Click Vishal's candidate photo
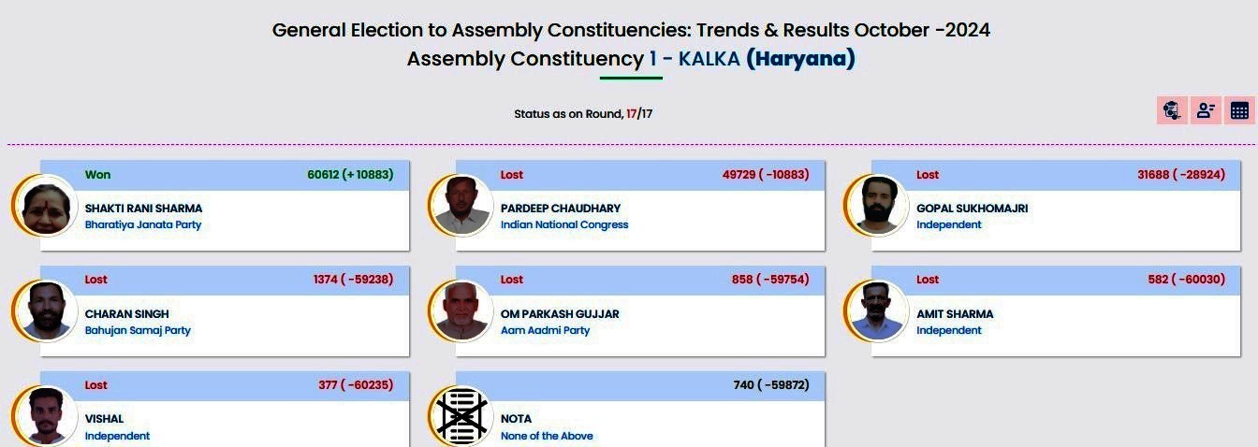The image size is (1258, 447). pos(46,416)
